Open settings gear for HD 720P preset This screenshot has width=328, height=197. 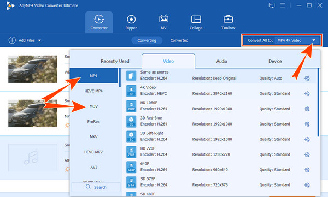307,154
